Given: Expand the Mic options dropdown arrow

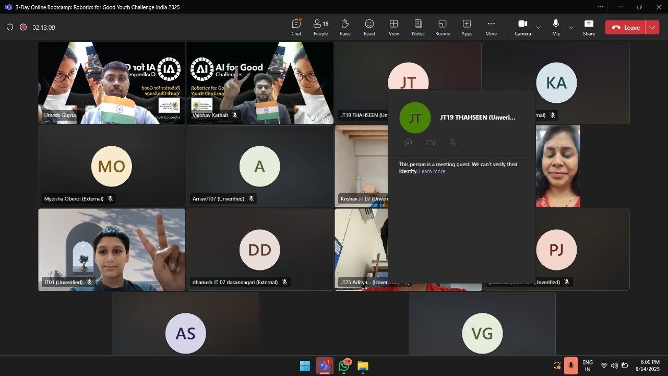Looking at the screenshot, I should [571, 27].
